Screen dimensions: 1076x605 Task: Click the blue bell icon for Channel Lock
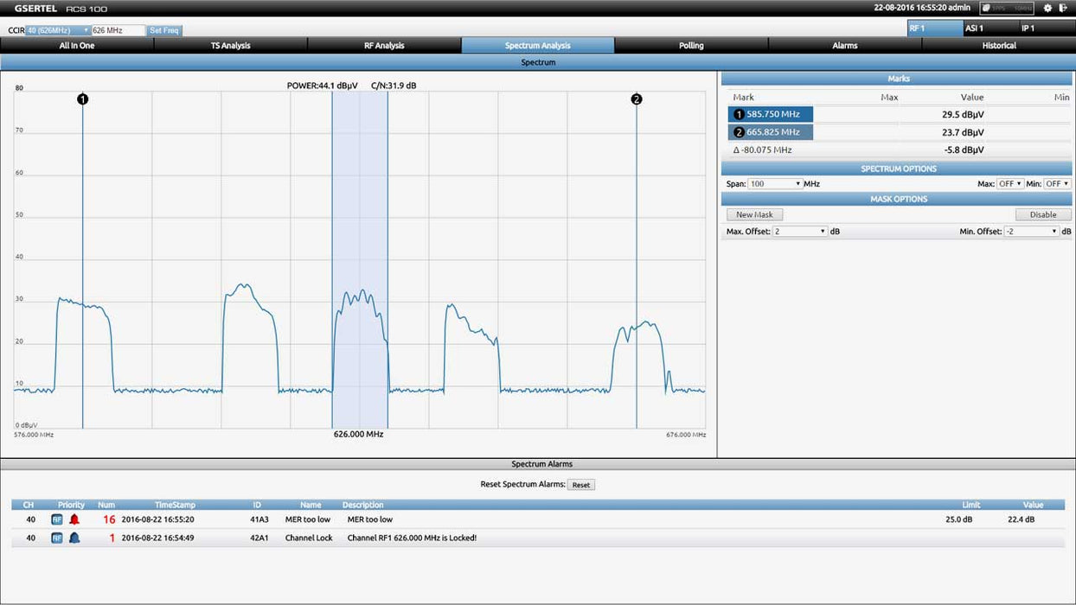(74, 538)
